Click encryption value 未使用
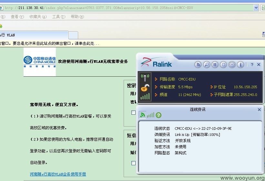Viewport: 265px width, 181px height. (180, 147)
